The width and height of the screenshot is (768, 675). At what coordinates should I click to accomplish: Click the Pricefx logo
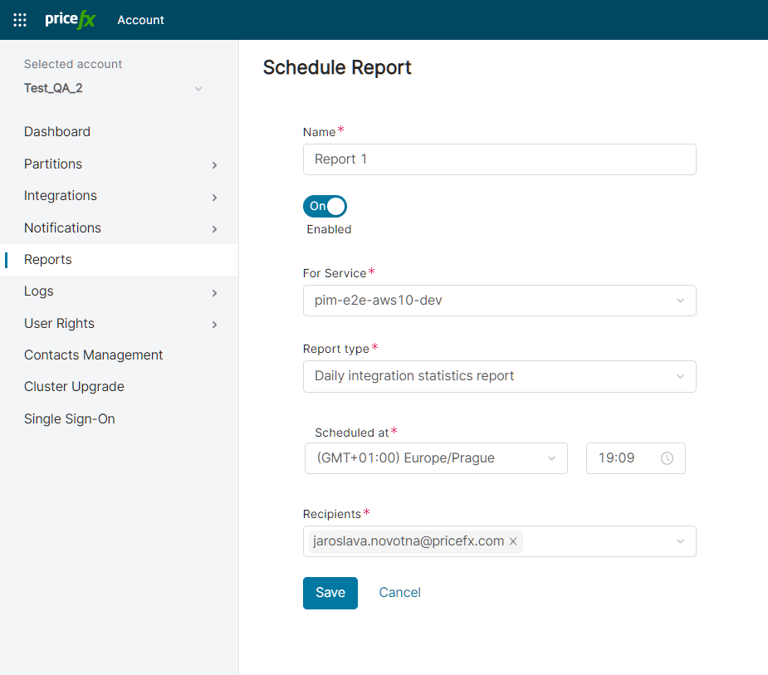[71, 20]
